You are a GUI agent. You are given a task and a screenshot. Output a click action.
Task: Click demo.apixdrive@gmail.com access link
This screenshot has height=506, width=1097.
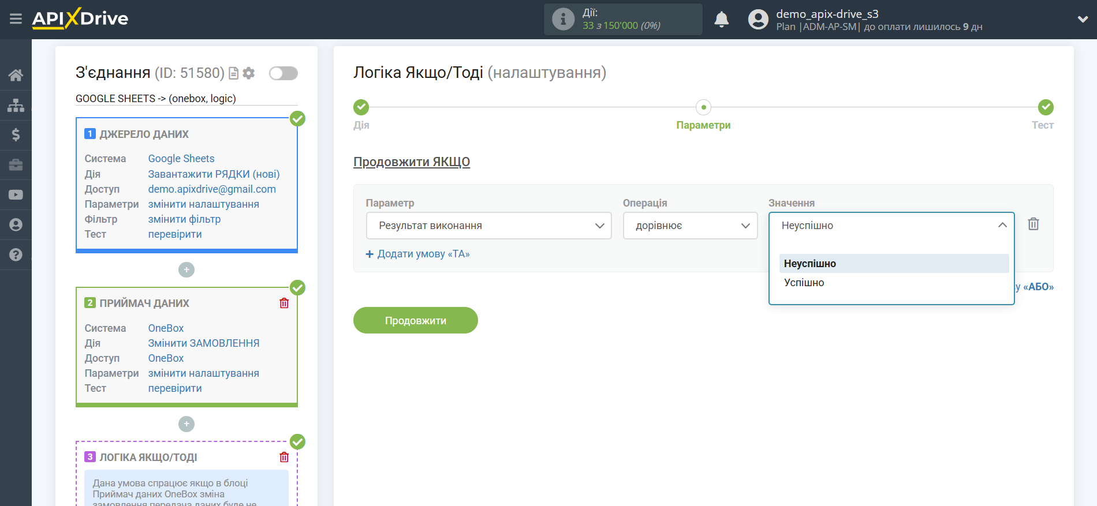212,189
